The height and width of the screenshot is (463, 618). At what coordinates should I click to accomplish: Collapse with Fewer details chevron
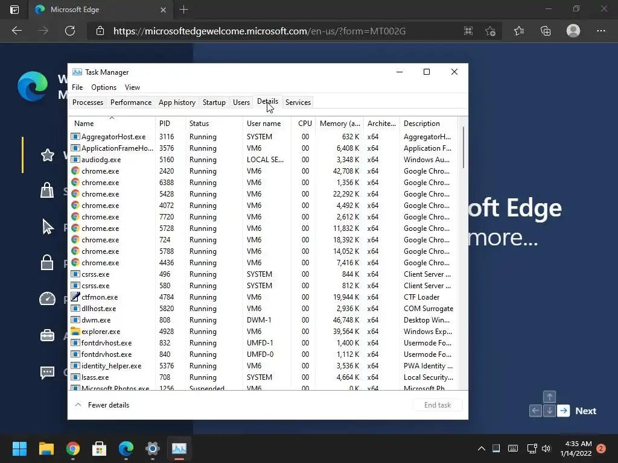pos(78,405)
